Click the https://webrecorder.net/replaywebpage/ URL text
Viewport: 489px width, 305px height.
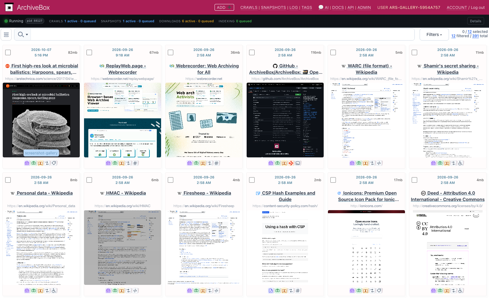click(123, 79)
